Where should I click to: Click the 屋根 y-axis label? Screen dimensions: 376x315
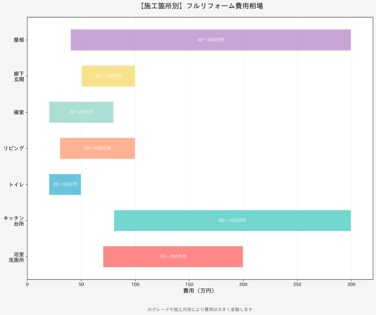coord(19,40)
